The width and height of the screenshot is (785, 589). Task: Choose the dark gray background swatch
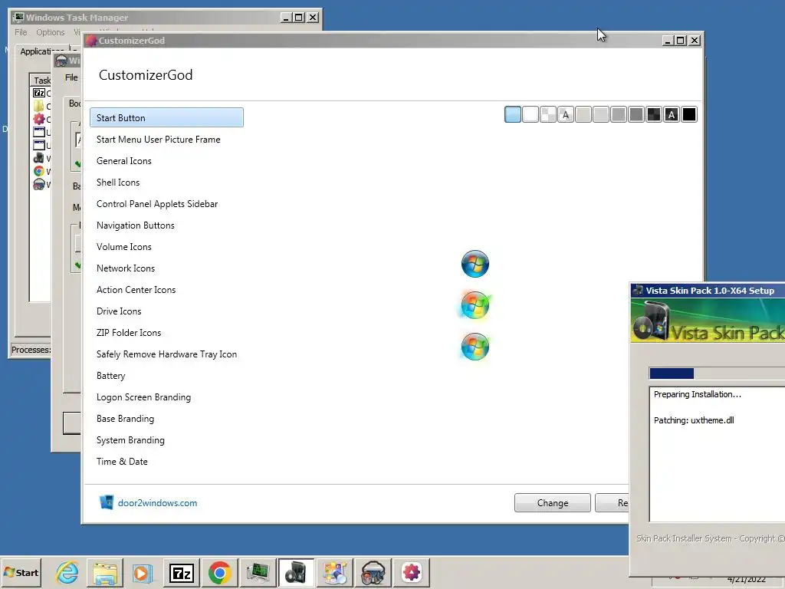pyautogui.click(x=636, y=115)
